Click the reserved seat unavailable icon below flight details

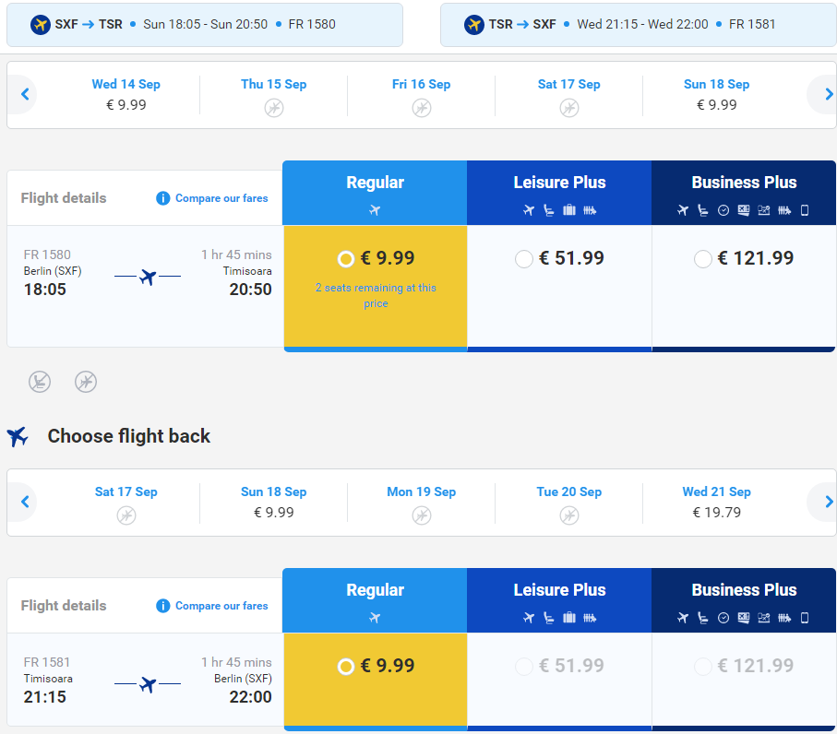coord(40,382)
